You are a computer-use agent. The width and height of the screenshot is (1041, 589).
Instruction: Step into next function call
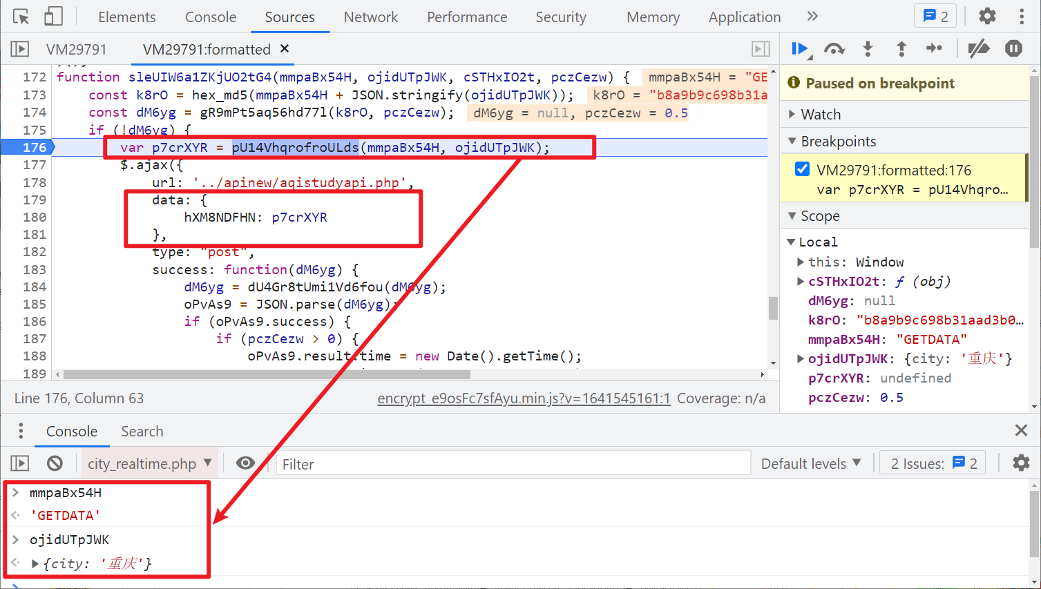point(868,48)
